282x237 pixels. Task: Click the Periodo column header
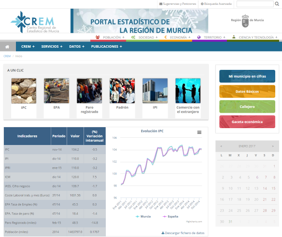[x=59, y=136]
